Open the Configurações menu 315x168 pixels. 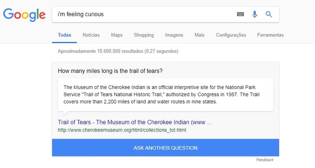point(231,35)
